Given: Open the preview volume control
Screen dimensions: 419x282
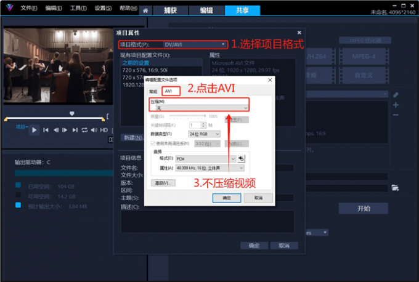Looking at the screenshot, I should point(94,130).
